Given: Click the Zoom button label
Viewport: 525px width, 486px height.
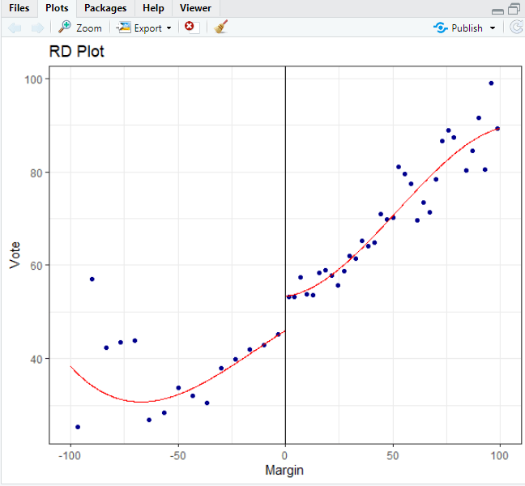Looking at the screenshot, I should click(88, 28).
